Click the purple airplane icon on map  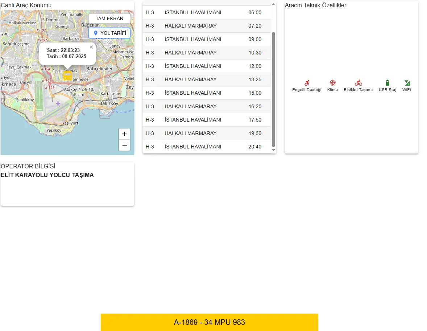(x=58, y=103)
